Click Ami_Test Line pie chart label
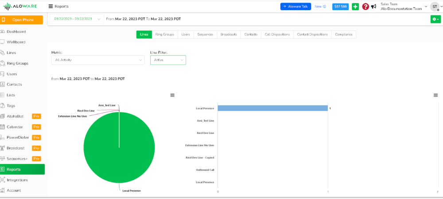This screenshot has width=443, height=199. [x=107, y=105]
